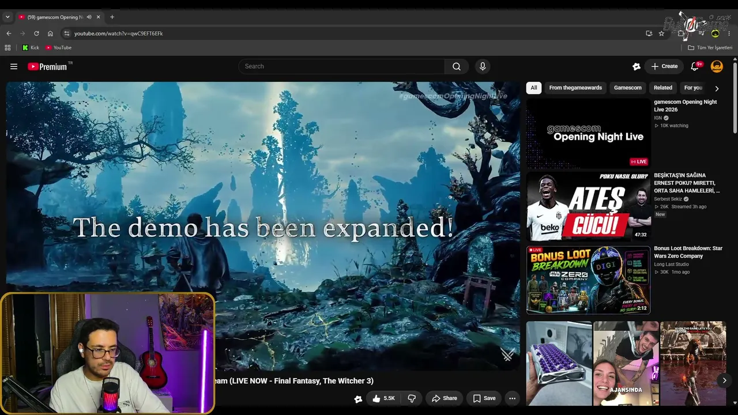This screenshot has width=738, height=415.
Task: Click the #gamescomOpeningNightLive hashtag in the video
Action: coord(453,96)
